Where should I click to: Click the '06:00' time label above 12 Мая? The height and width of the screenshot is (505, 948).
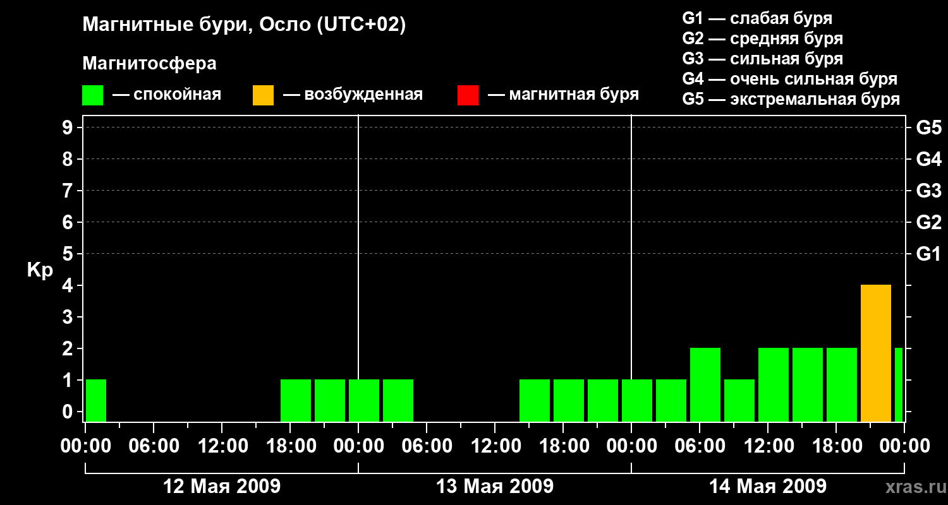(154, 446)
